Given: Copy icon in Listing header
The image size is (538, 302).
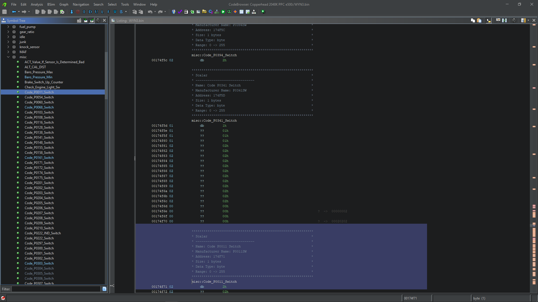Looking at the screenshot, I should (473, 20).
